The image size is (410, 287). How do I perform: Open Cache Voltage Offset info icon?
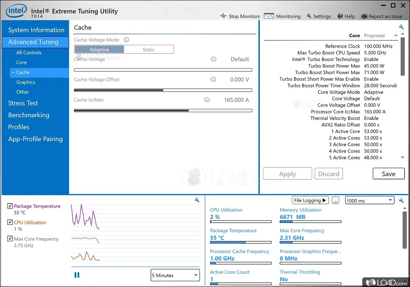[213, 79]
